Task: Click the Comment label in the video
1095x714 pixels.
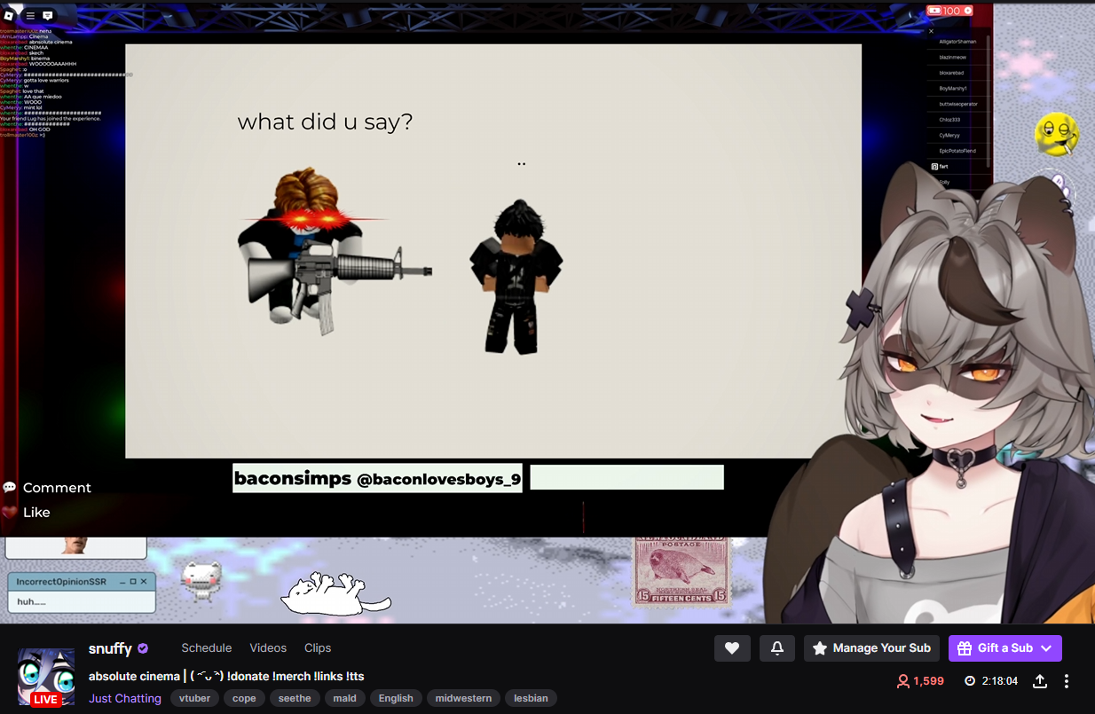Action: coord(57,488)
